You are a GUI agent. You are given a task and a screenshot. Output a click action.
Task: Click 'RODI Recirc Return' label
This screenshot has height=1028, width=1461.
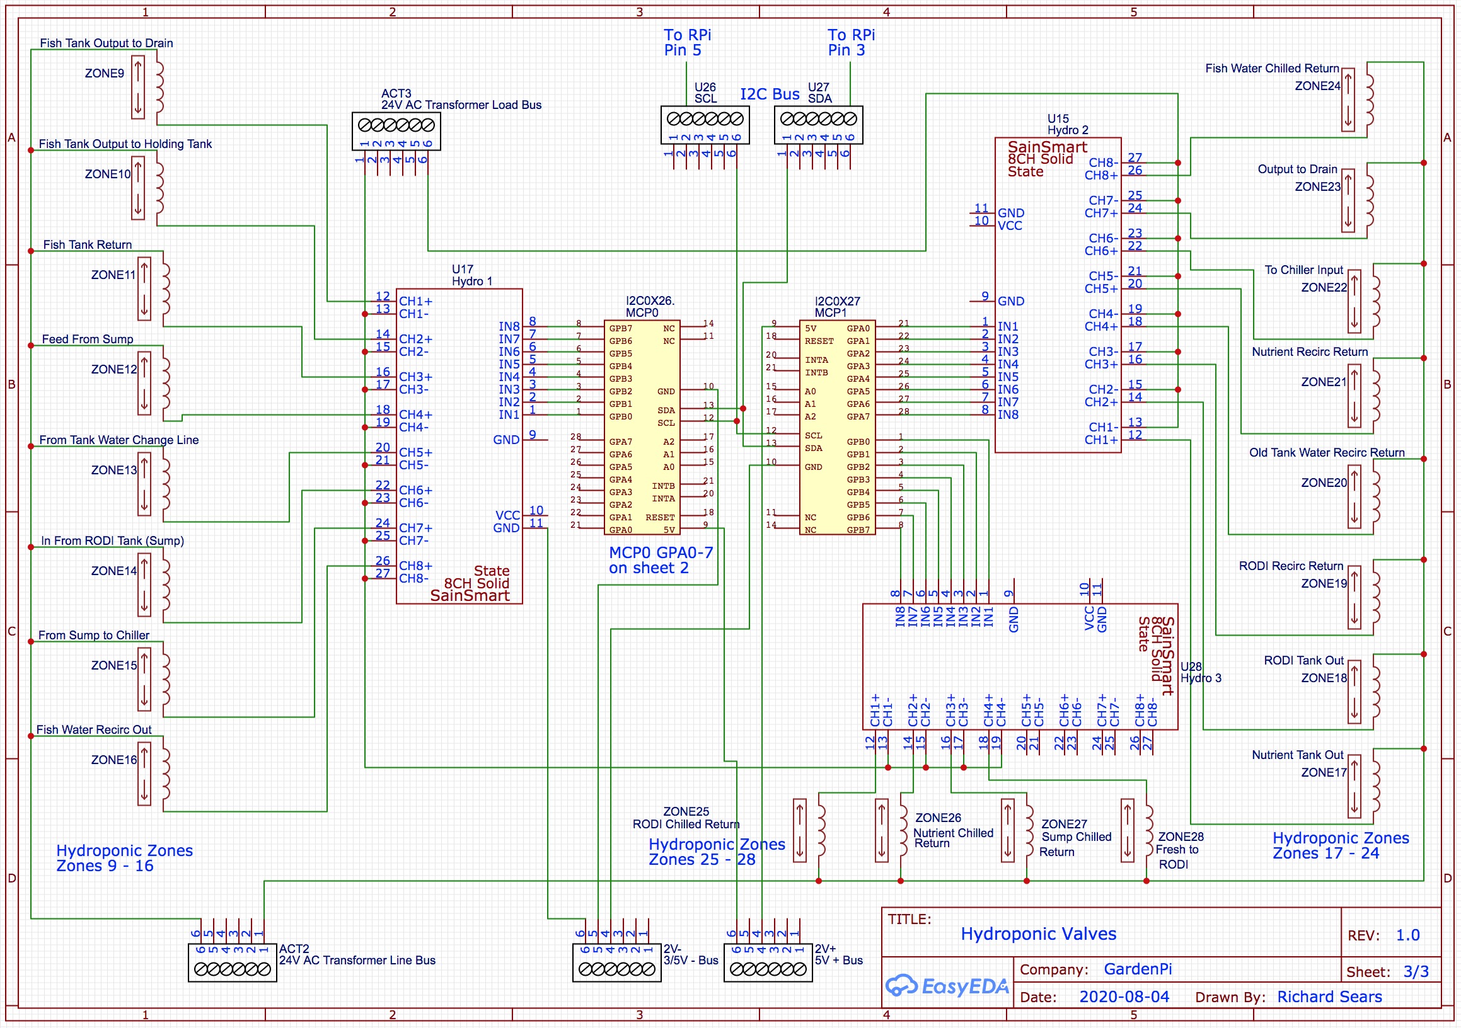click(1291, 566)
